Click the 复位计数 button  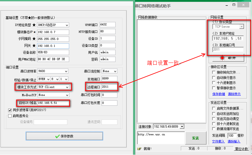[x=241, y=149]
